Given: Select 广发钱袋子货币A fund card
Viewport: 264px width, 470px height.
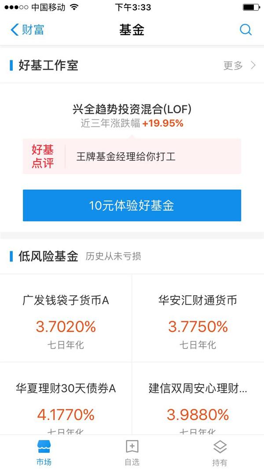Looking at the screenshot, I should pos(66,318).
